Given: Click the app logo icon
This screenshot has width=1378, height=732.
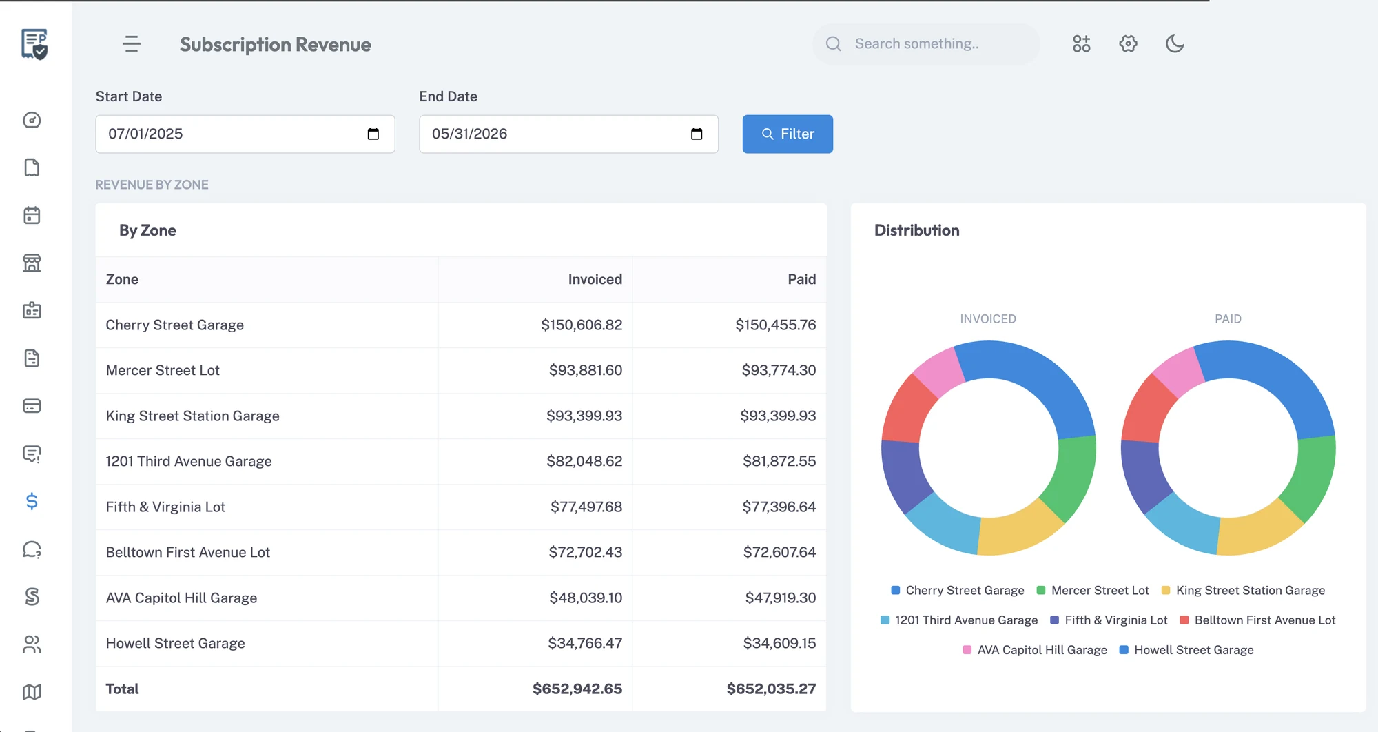Looking at the screenshot, I should (34, 44).
